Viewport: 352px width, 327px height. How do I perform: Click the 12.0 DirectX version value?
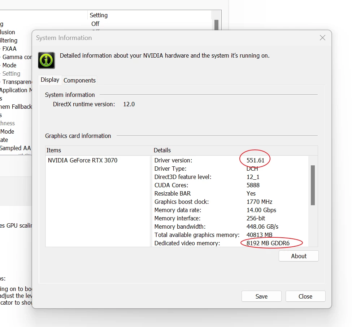click(129, 104)
